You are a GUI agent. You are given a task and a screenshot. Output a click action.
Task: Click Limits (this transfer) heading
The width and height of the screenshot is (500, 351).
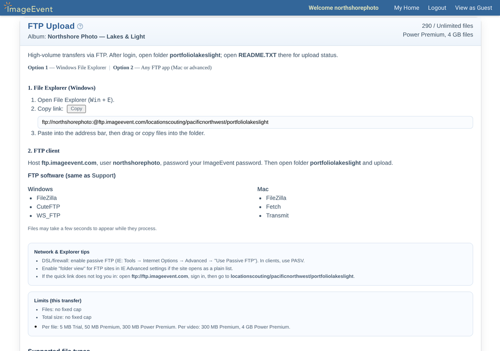point(58,301)
